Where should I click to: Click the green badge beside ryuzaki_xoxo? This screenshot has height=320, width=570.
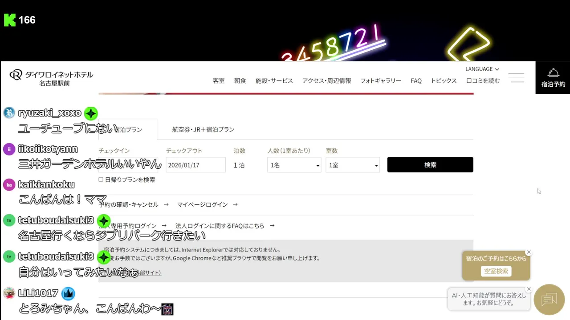tap(91, 113)
